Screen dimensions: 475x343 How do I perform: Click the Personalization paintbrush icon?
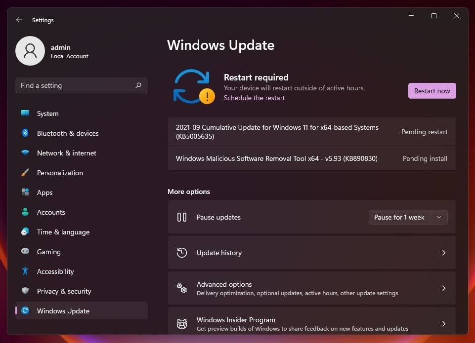[x=26, y=172]
